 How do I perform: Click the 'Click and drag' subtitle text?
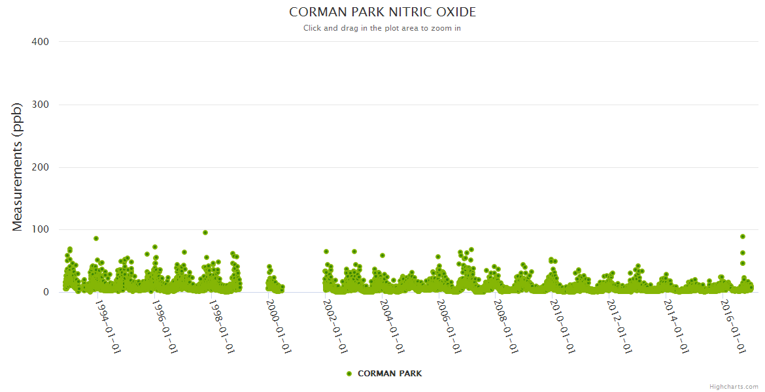click(382, 28)
